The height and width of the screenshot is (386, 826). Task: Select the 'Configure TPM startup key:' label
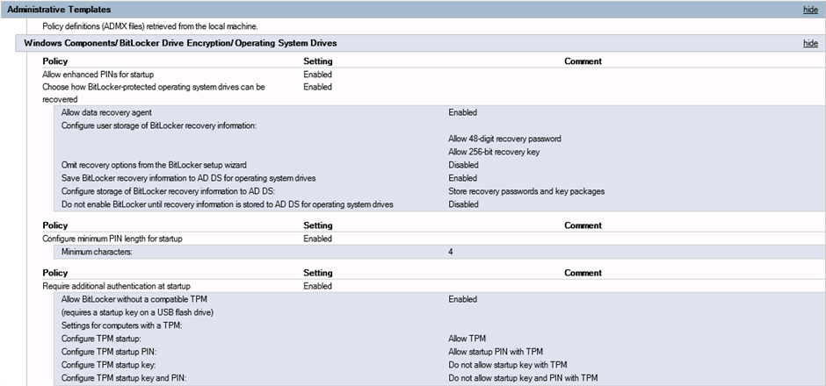coord(108,365)
